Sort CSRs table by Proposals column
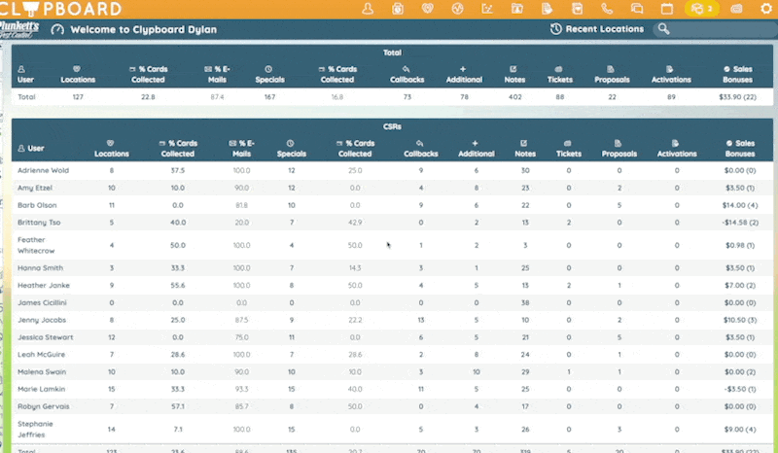 [619, 149]
